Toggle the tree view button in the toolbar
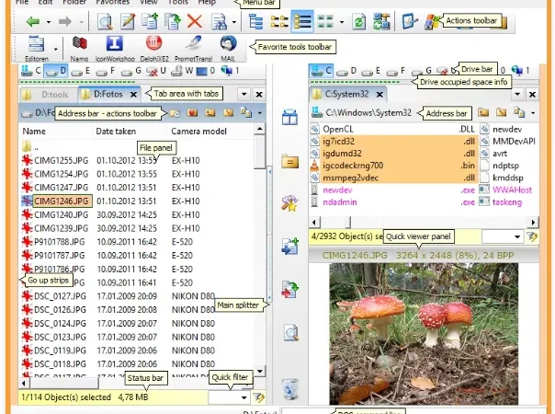 (255, 22)
